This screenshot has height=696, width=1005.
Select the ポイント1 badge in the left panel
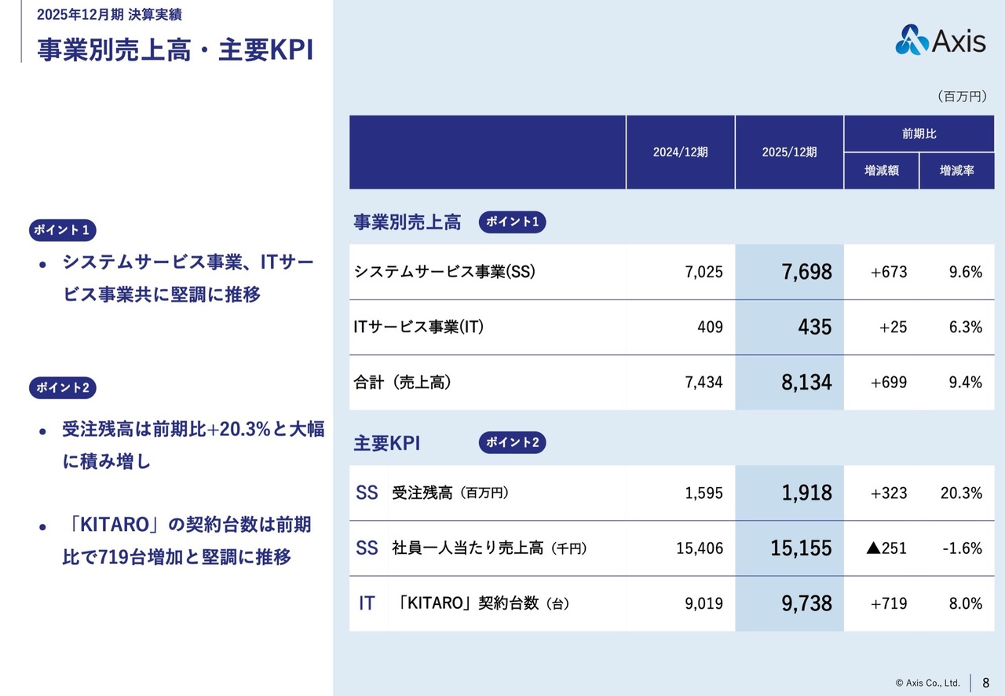point(63,230)
